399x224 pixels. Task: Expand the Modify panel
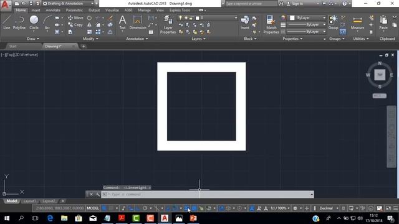click(x=90, y=39)
